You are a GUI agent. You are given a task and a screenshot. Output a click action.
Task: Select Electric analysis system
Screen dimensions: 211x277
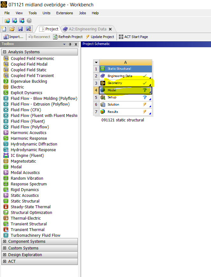click(17, 87)
